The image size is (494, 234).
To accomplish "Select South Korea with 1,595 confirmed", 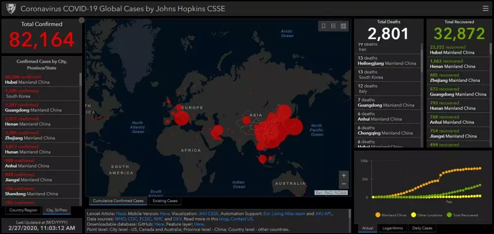I will [41, 94].
